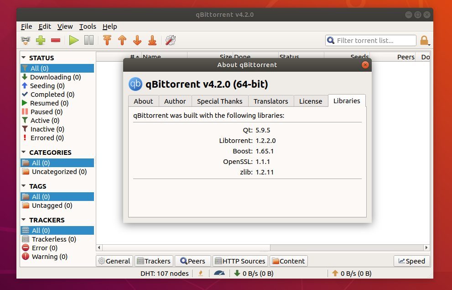
Task: Sort by Peers column header
Action: click(393, 57)
